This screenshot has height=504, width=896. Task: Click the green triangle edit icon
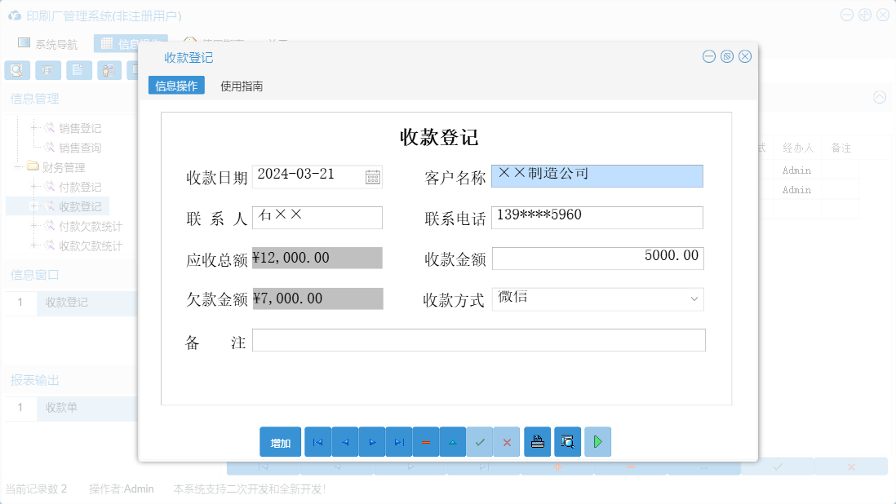point(452,441)
